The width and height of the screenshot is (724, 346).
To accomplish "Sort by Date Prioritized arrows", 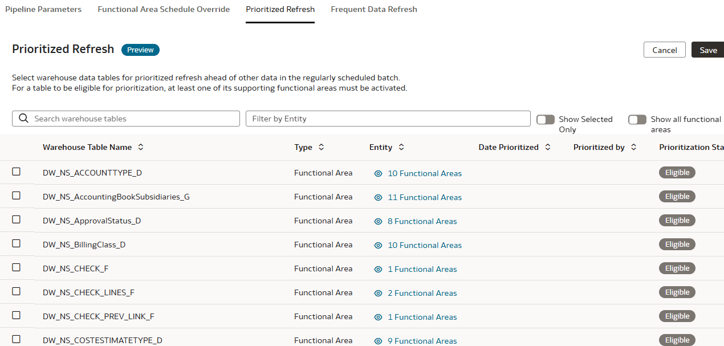I will coord(548,147).
